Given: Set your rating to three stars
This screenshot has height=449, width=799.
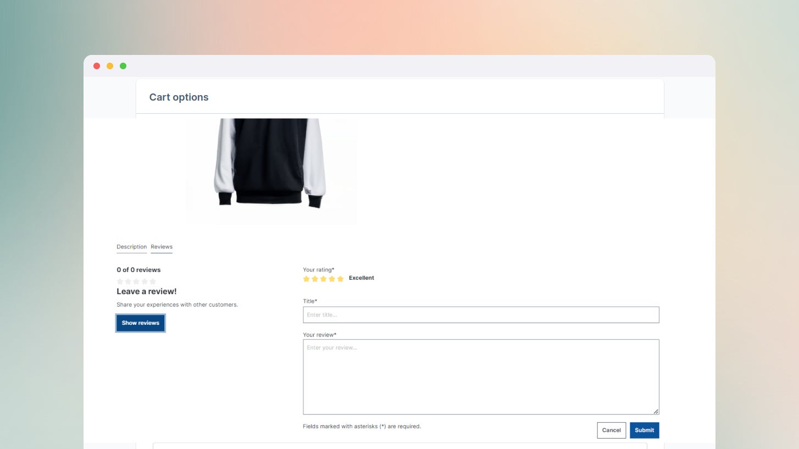Looking at the screenshot, I should coord(323,279).
